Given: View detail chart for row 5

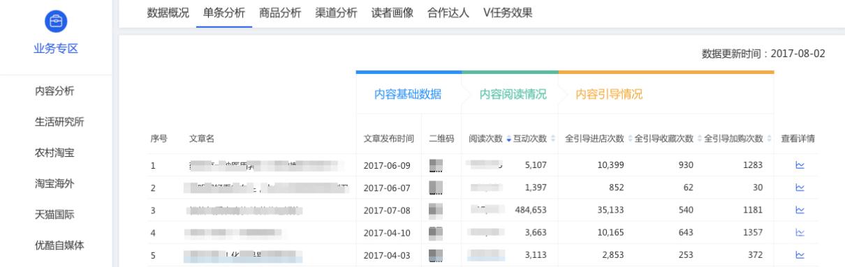Looking at the screenshot, I should pos(800,254).
